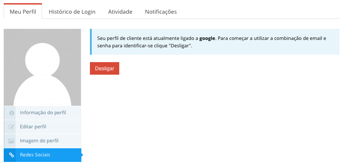Choose the Editar perfil menu label
Viewport: 344px width, 166px height.
click(x=33, y=127)
